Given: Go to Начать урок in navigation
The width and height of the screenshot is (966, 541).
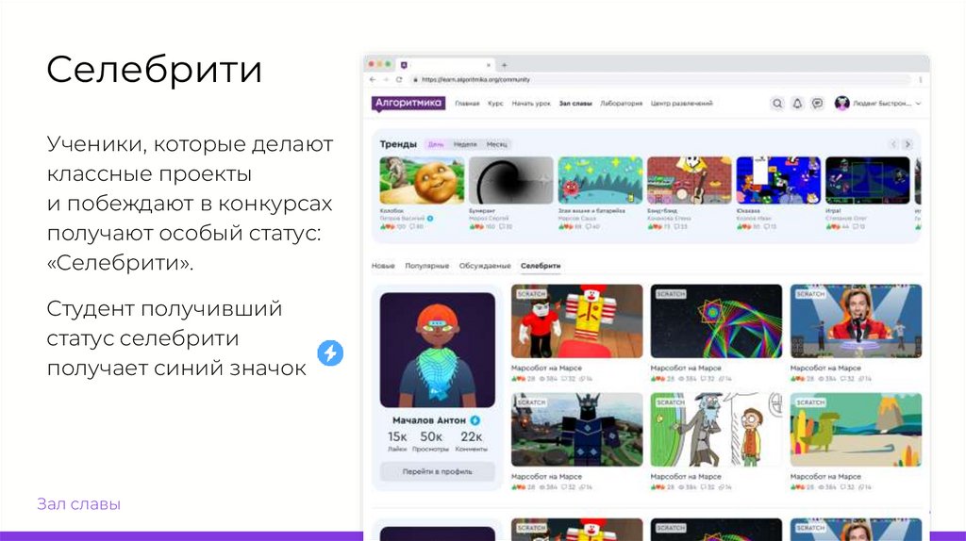Looking at the screenshot, I should pyautogui.click(x=531, y=104).
